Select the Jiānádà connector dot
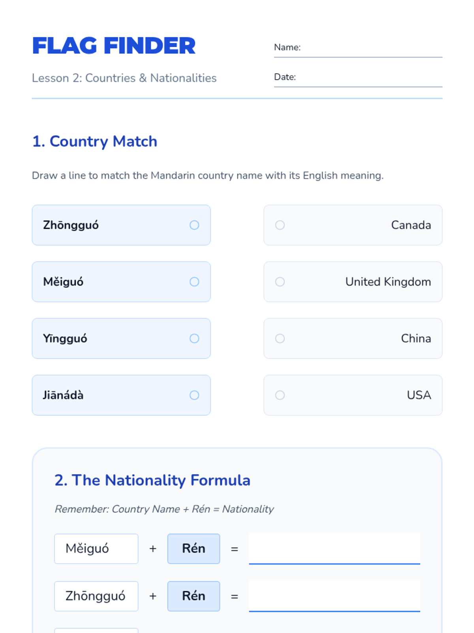This screenshot has width=474, height=633. [194, 395]
